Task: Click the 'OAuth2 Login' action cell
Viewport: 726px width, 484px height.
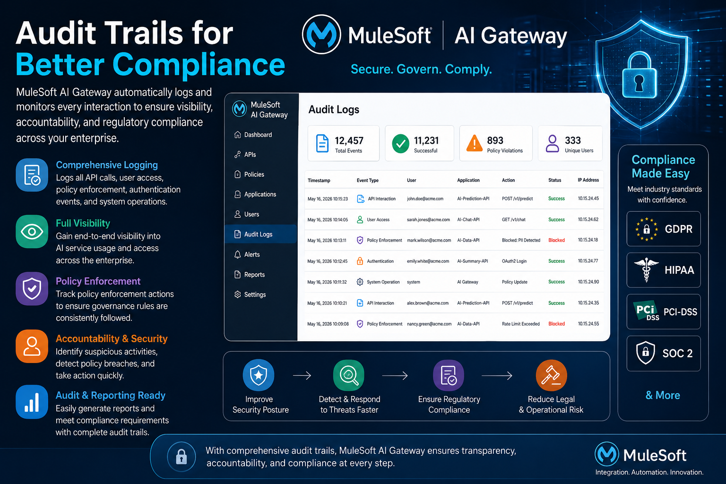Action: [514, 261]
